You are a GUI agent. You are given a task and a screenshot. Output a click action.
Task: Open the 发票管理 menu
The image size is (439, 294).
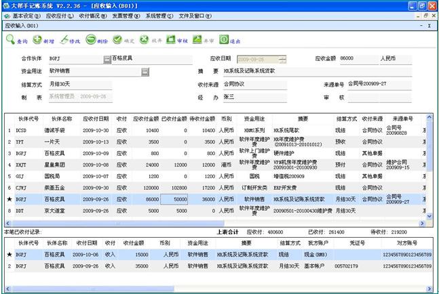point(126,16)
